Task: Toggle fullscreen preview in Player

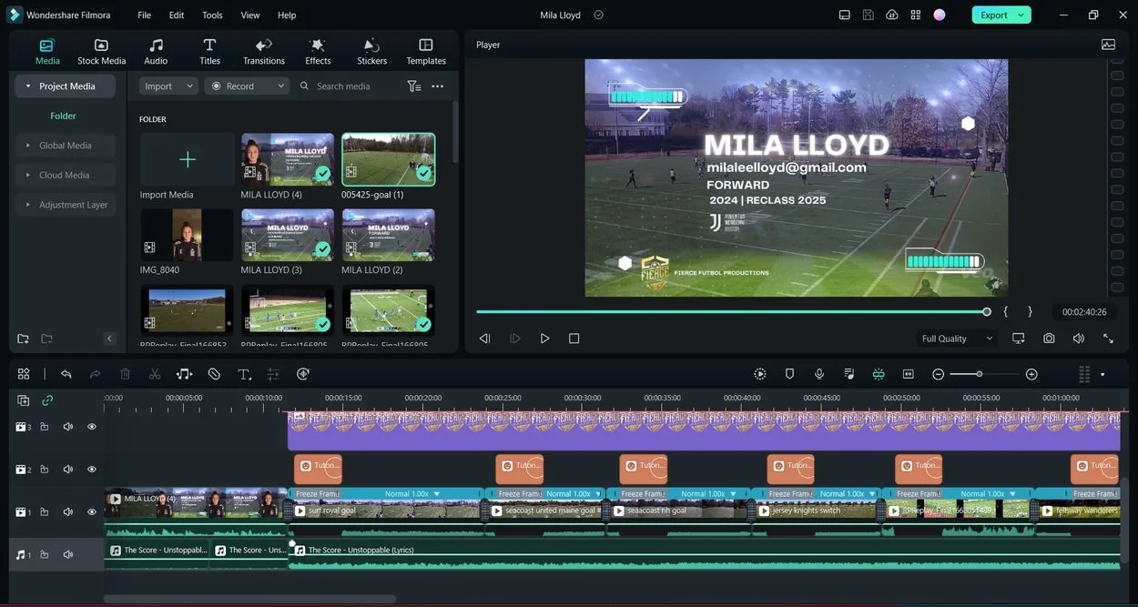Action: 1108,338
